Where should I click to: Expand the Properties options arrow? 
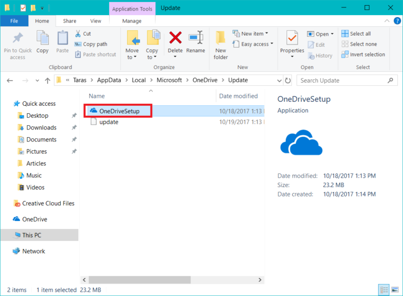(x=292, y=57)
